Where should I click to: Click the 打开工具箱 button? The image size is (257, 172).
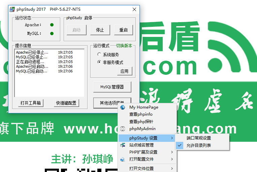pos(31,103)
